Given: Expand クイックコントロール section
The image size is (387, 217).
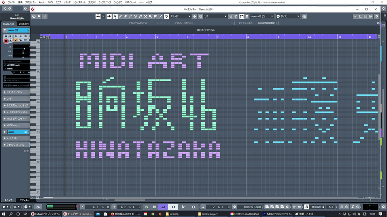Looking at the screenshot, I should [16, 145].
